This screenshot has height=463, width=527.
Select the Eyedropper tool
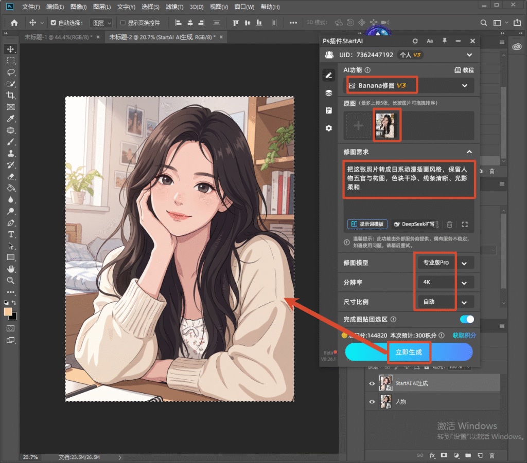point(11,118)
